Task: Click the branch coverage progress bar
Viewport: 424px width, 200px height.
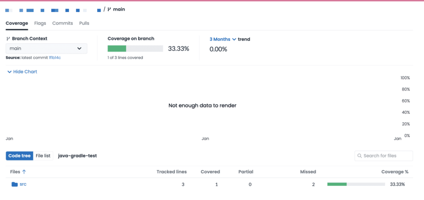Action: tap(135, 49)
